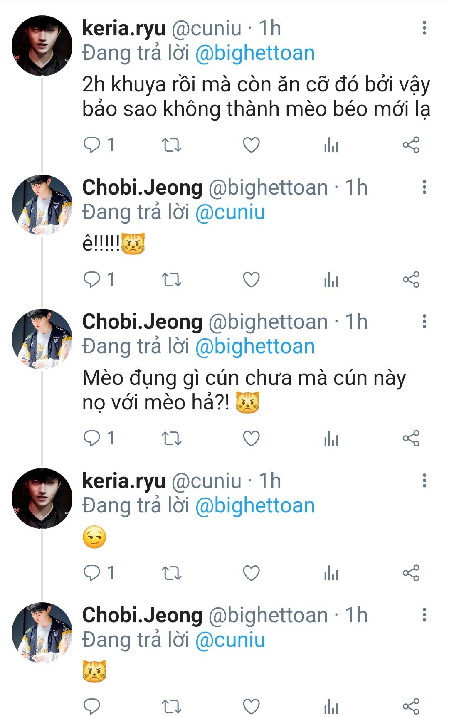The width and height of the screenshot is (449, 717).
Task: Retweet the last angry cat emoji tweet
Action: [x=171, y=706]
